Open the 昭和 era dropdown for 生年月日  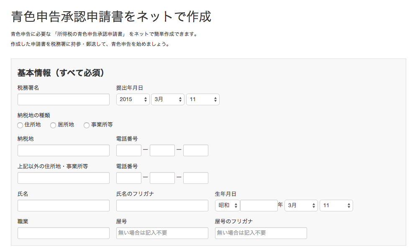click(227, 206)
